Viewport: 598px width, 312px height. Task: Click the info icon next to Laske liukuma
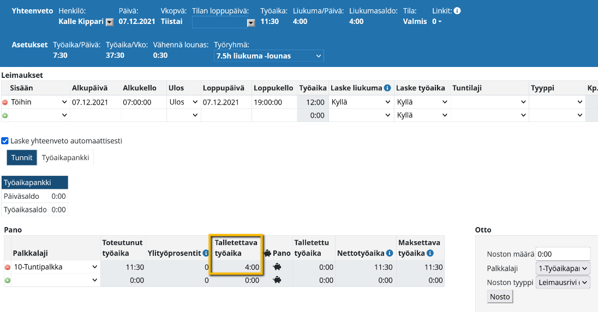[387, 88]
